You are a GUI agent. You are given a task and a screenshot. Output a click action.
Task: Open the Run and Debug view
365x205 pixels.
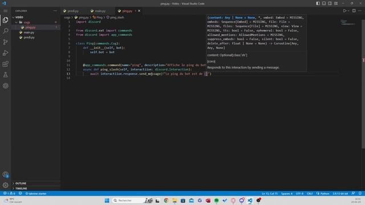coord(5,53)
